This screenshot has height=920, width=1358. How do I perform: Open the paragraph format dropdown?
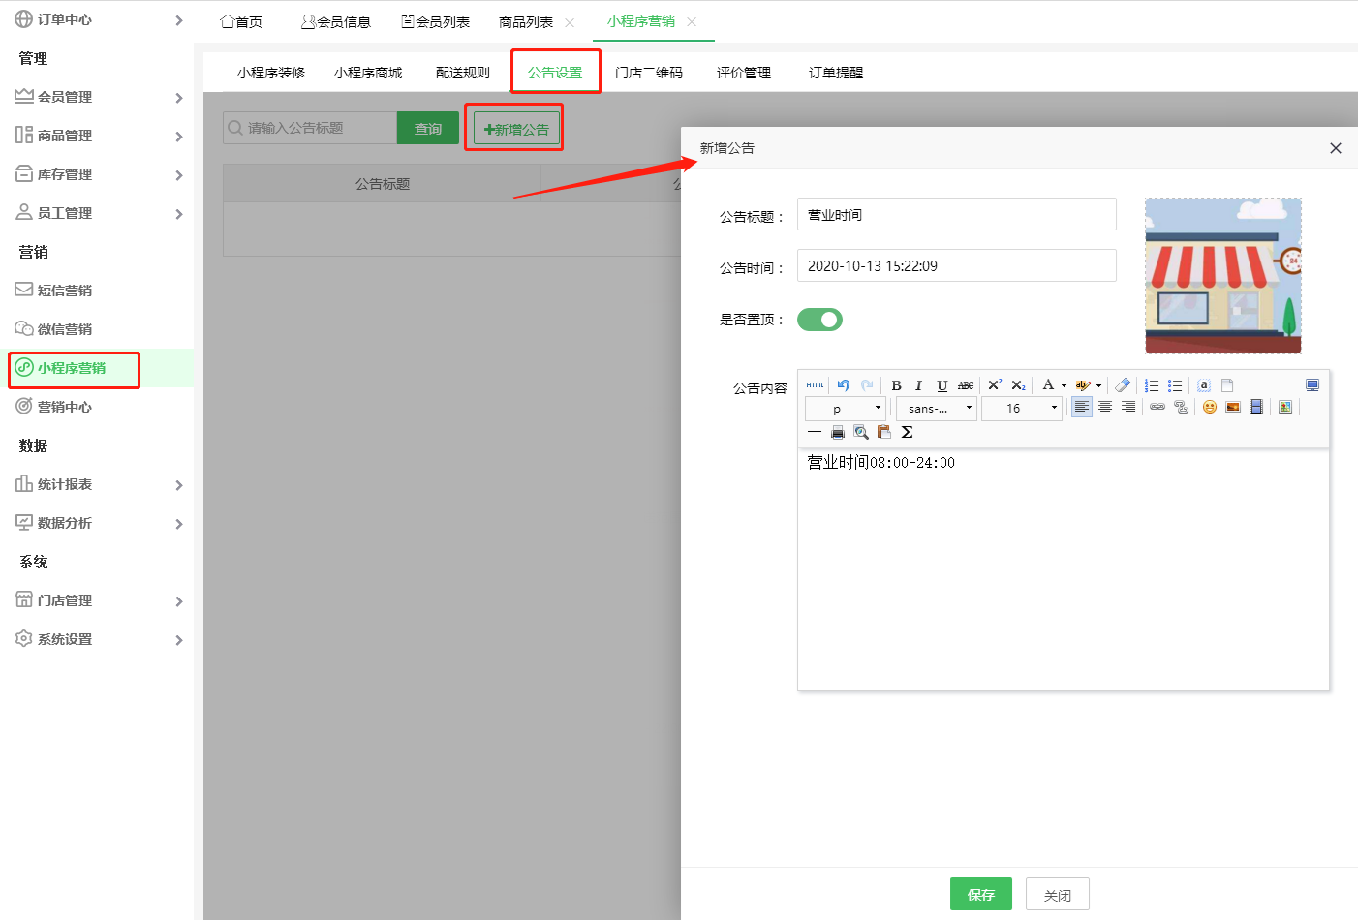[845, 408]
